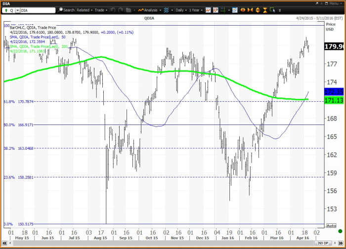Click the Jan 16 month label
346x249 pixels.
pyautogui.click(x=228, y=238)
